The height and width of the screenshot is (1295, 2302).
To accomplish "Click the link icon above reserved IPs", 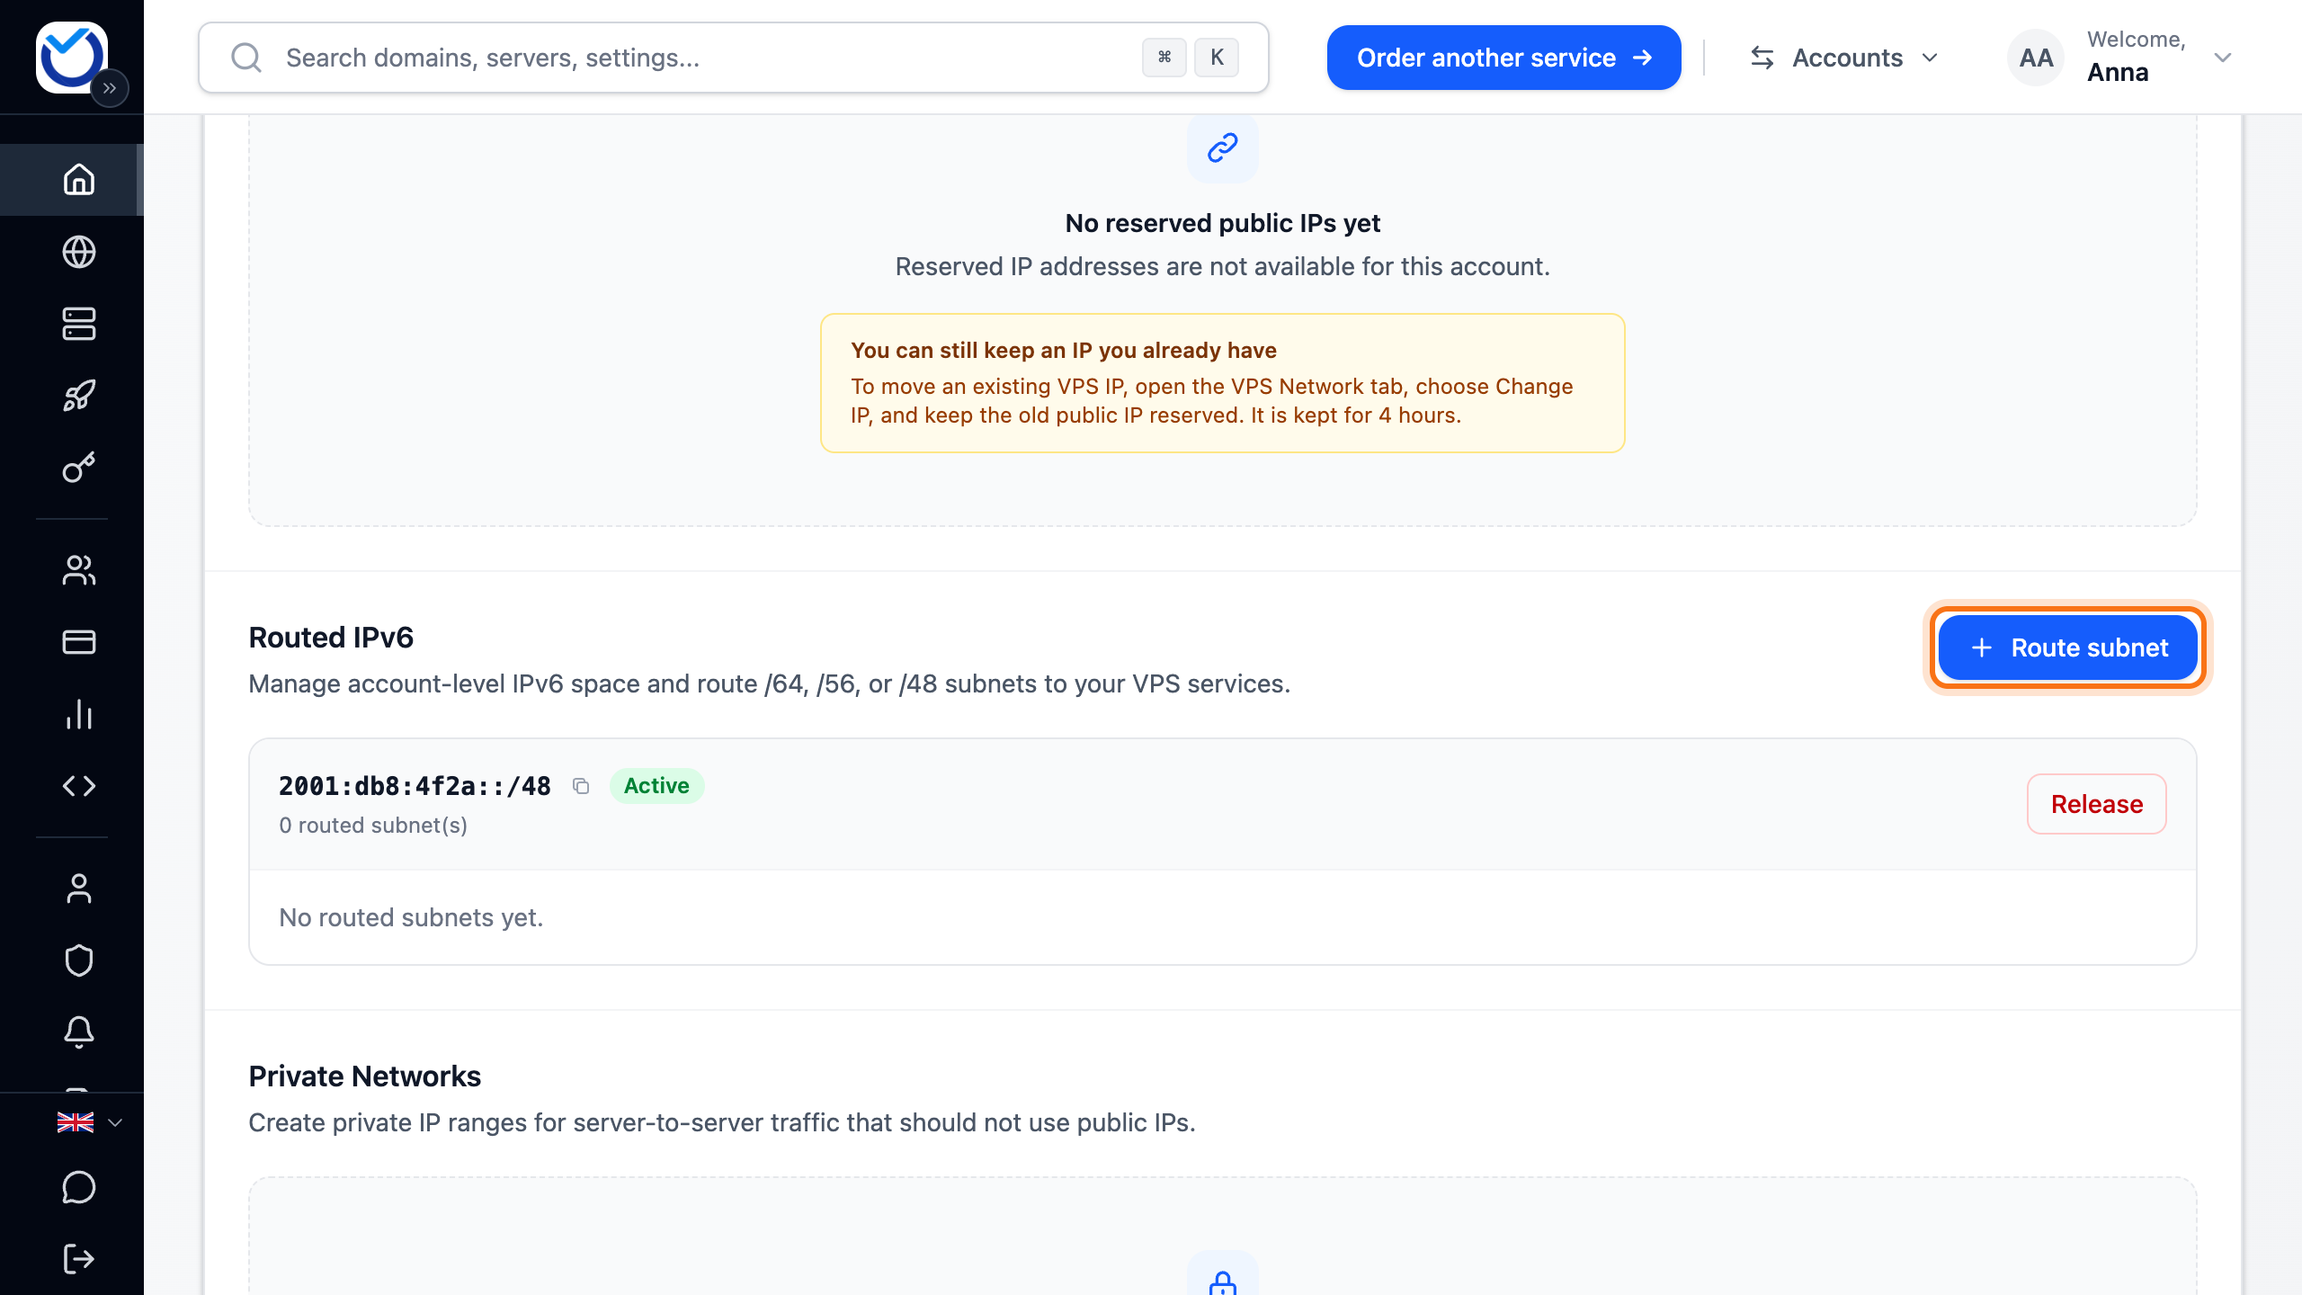I will pos(1223,147).
